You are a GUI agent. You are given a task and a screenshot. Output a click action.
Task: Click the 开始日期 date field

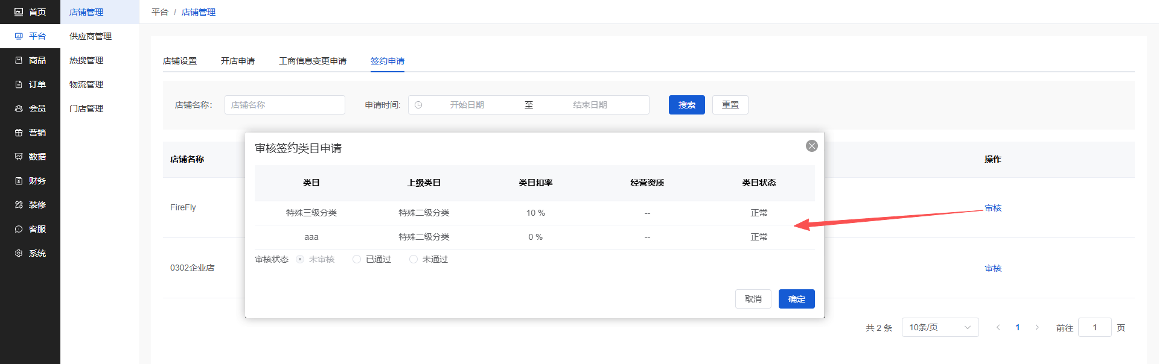point(467,105)
